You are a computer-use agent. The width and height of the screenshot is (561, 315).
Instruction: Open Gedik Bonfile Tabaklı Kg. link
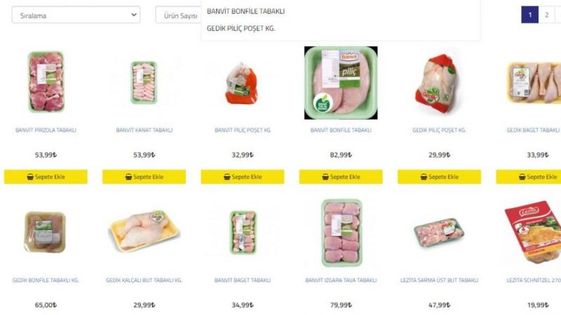click(x=46, y=281)
